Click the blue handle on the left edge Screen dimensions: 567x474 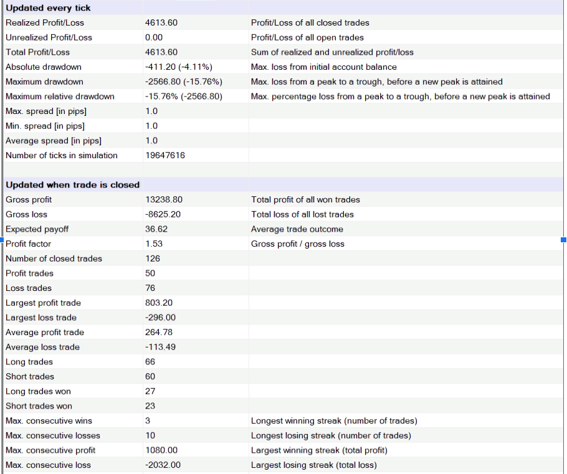point(2,239)
